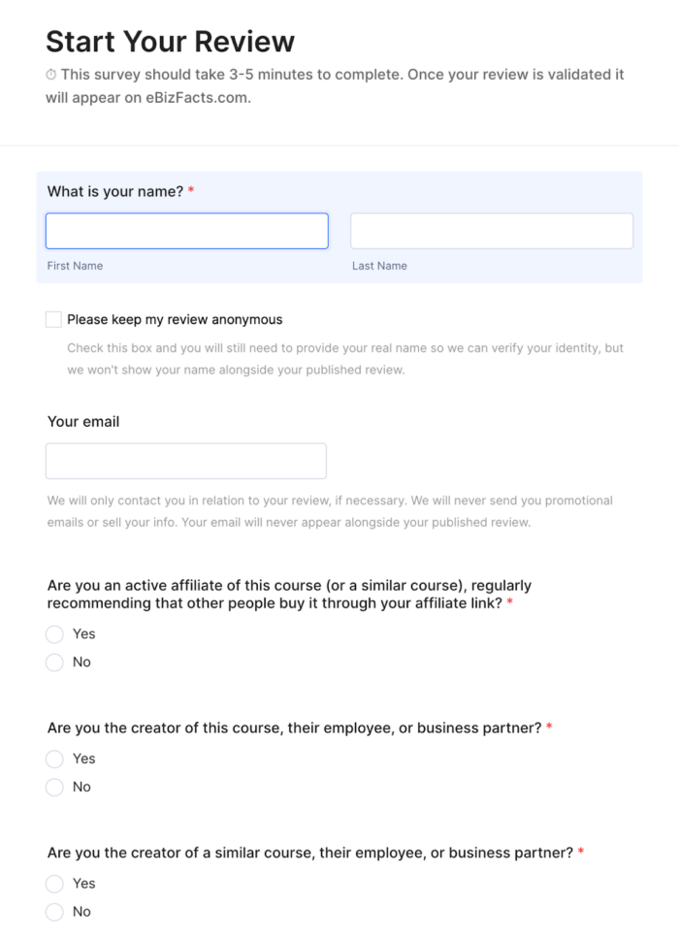Choose No for active affiliate question
The width and height of the screenshot is (679, 937).
tap(54, 662)
